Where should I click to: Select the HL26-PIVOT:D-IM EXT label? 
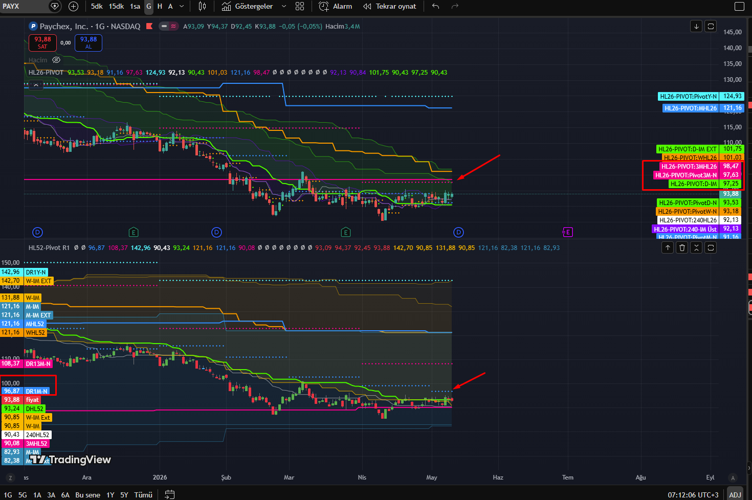[x=700, y=149]
